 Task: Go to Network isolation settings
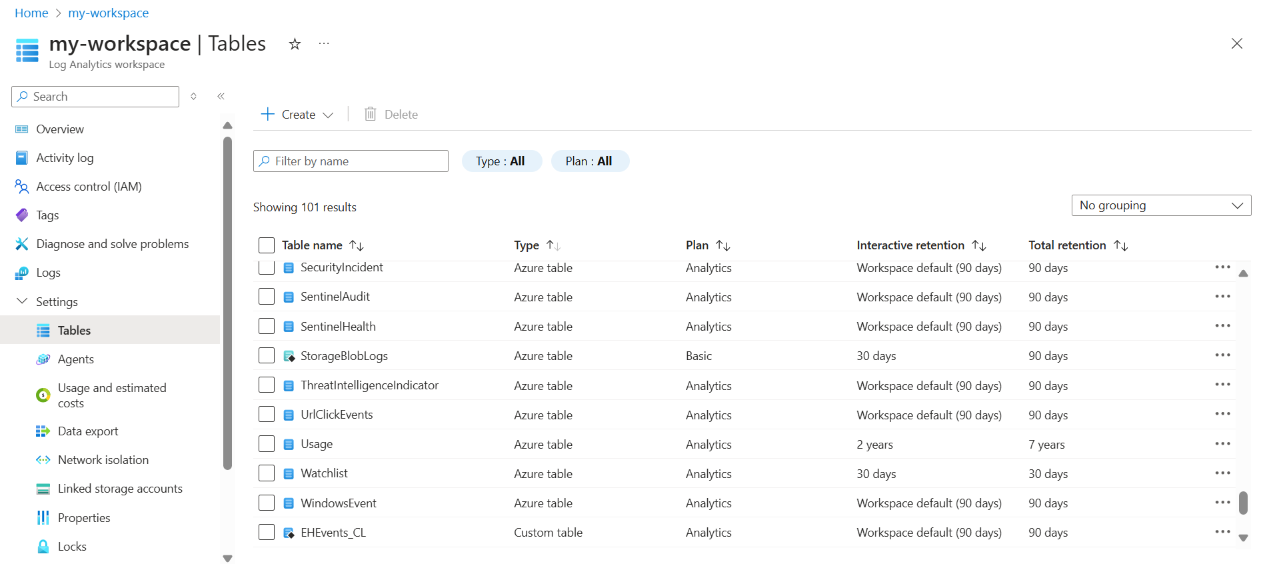click(x=103, y=460)
